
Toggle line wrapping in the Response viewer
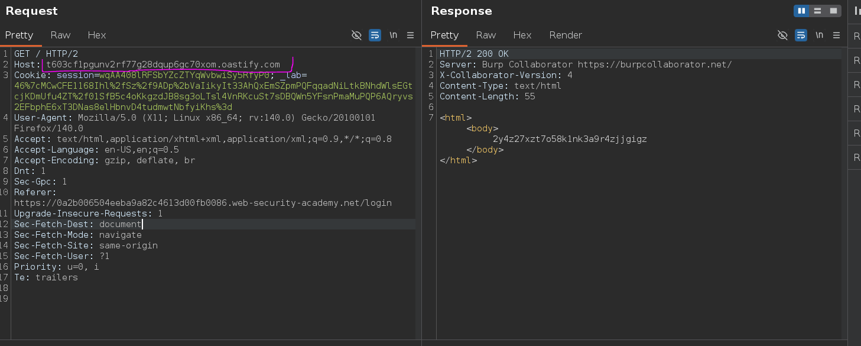point(801,35)
